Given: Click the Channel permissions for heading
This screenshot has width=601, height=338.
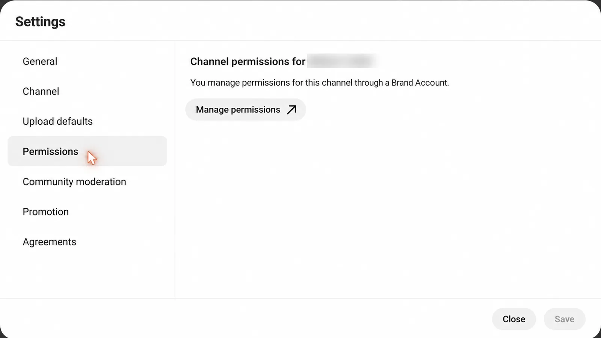Looking at the screenshot, I should (x=248, y=62).
